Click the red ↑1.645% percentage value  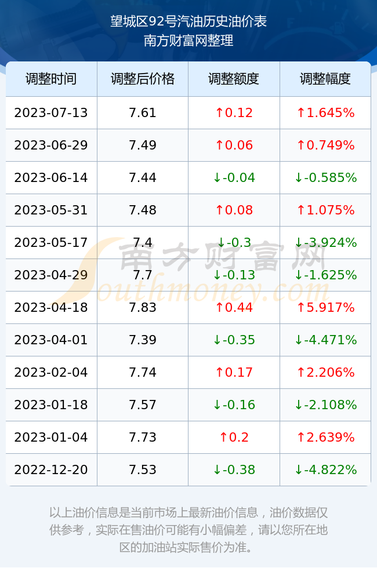(325, 112)
